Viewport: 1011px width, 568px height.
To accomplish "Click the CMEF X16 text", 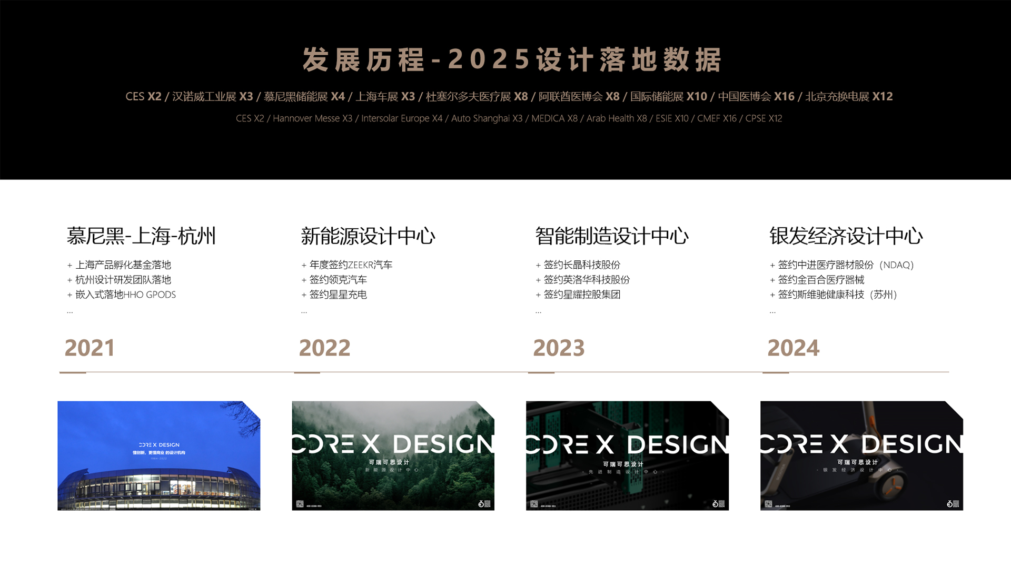I will pos(717,118).
